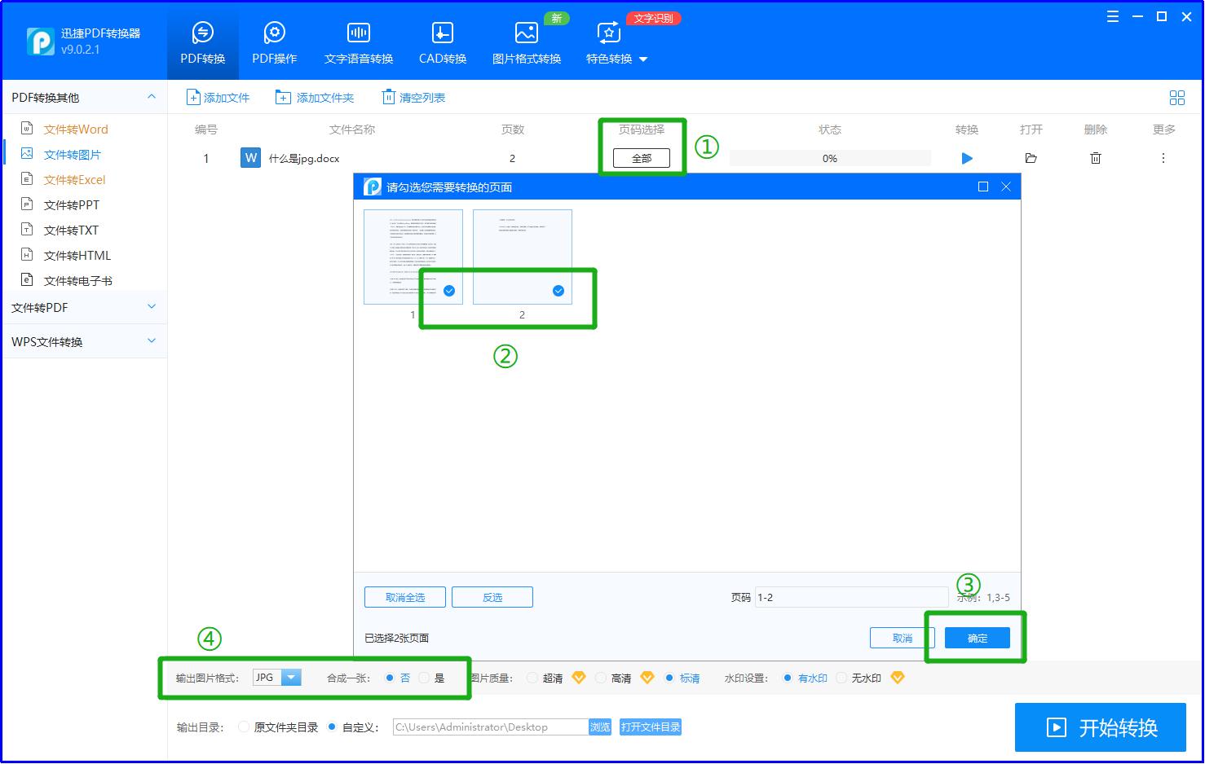The height and width of the screenshot is (764, 1205).
Task: Open the file's folder icon
Action: (x=1031, y=158)
